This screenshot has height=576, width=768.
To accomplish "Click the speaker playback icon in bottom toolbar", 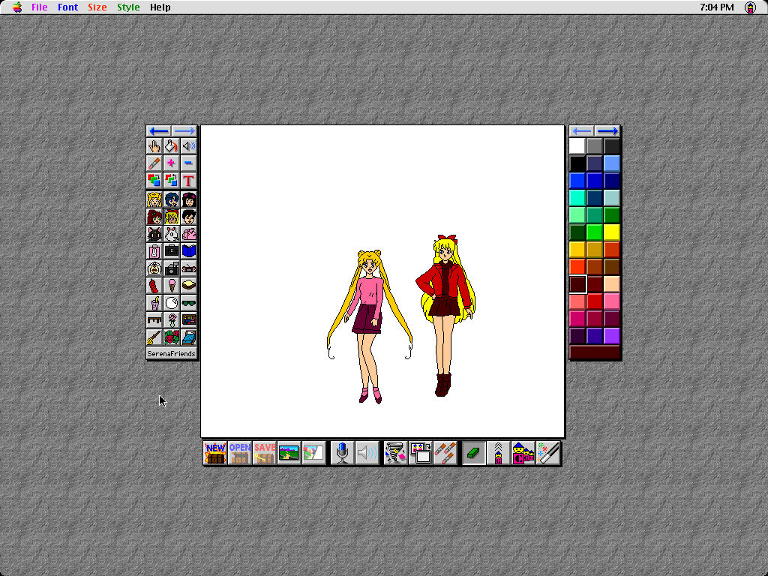I will tap(367, 453).
